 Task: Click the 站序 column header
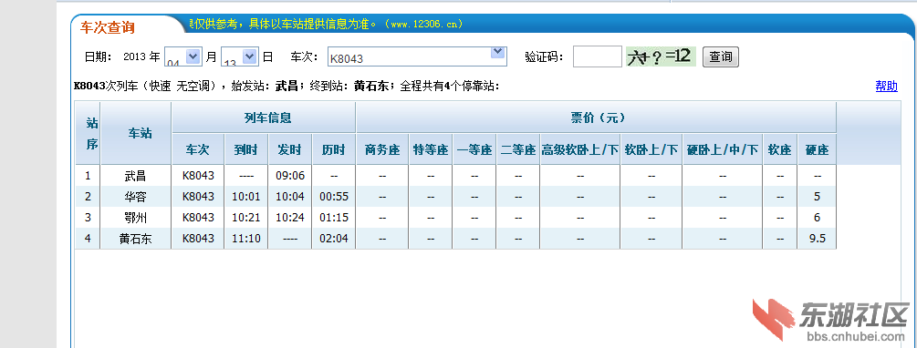(88, 134)
